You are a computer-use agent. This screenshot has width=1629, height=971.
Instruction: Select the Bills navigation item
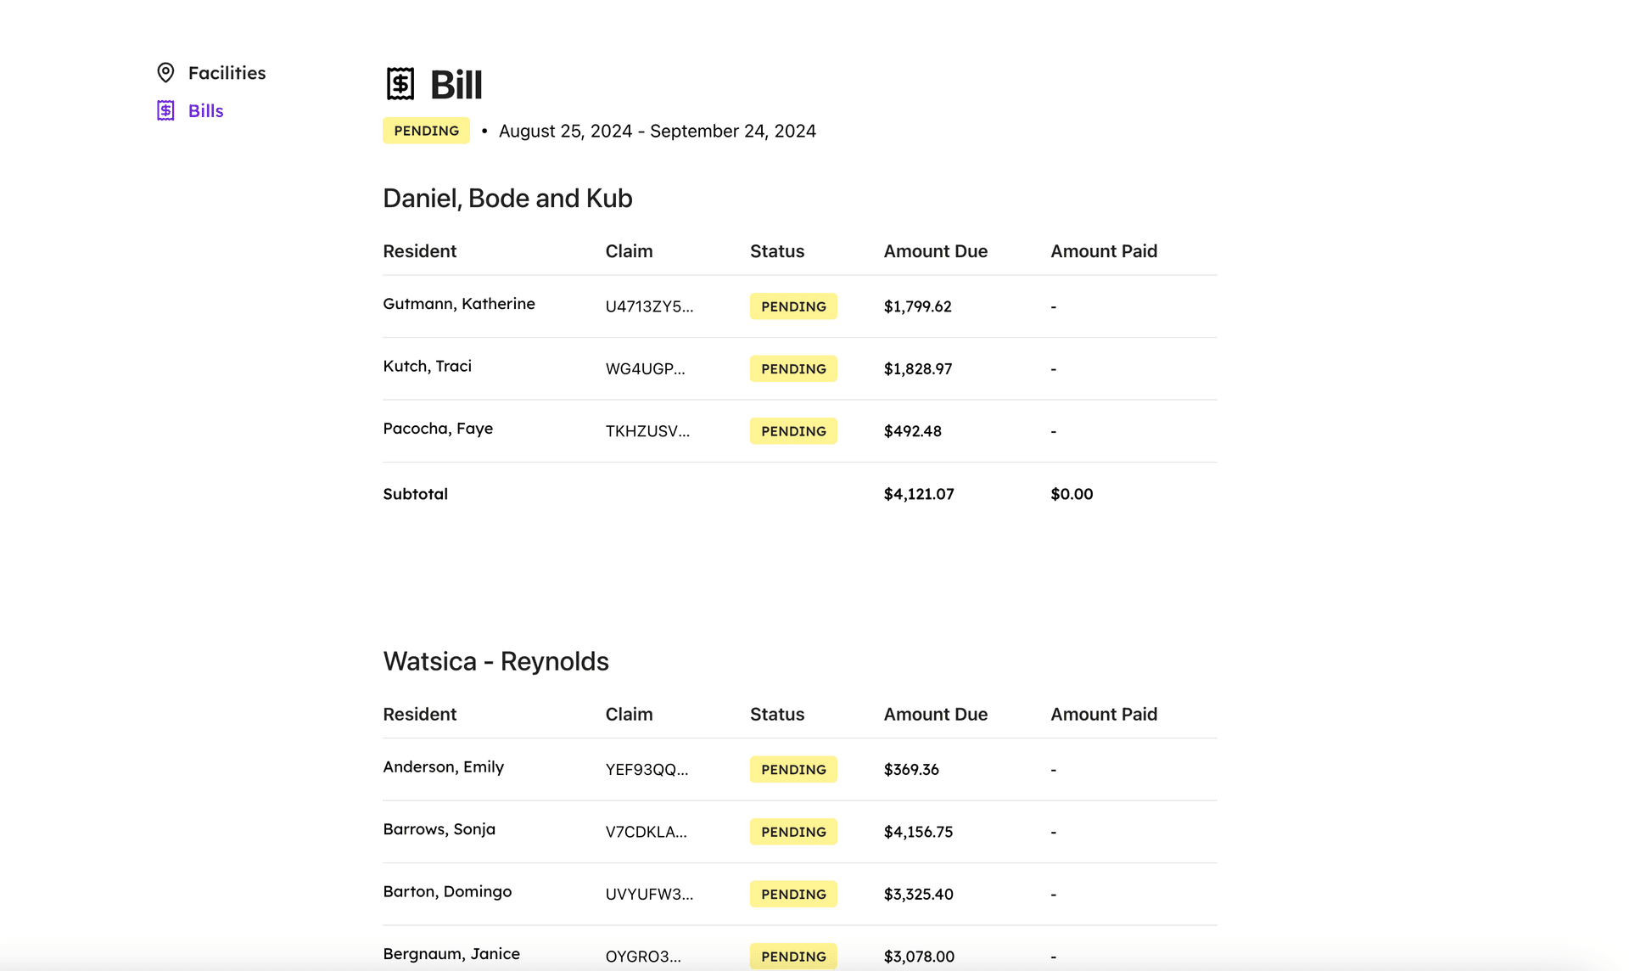pos(204,110)
